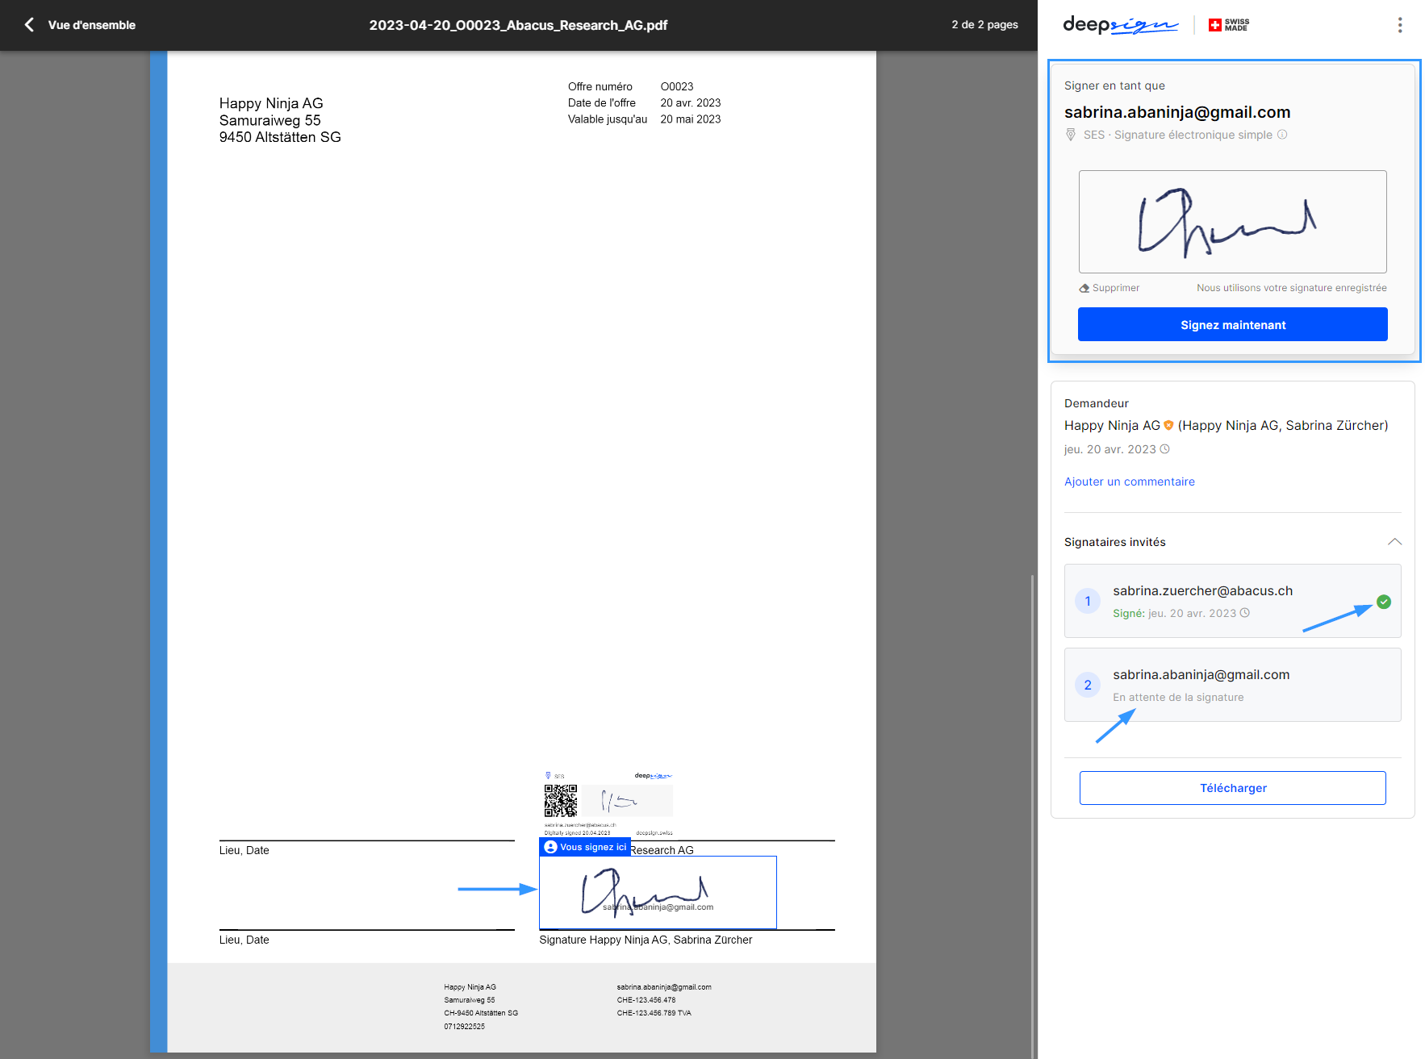The width and height of the screenshot is (1425, 1059).
Task: Collapse the Signataires invités section
Action: [x=1394, y=542]
